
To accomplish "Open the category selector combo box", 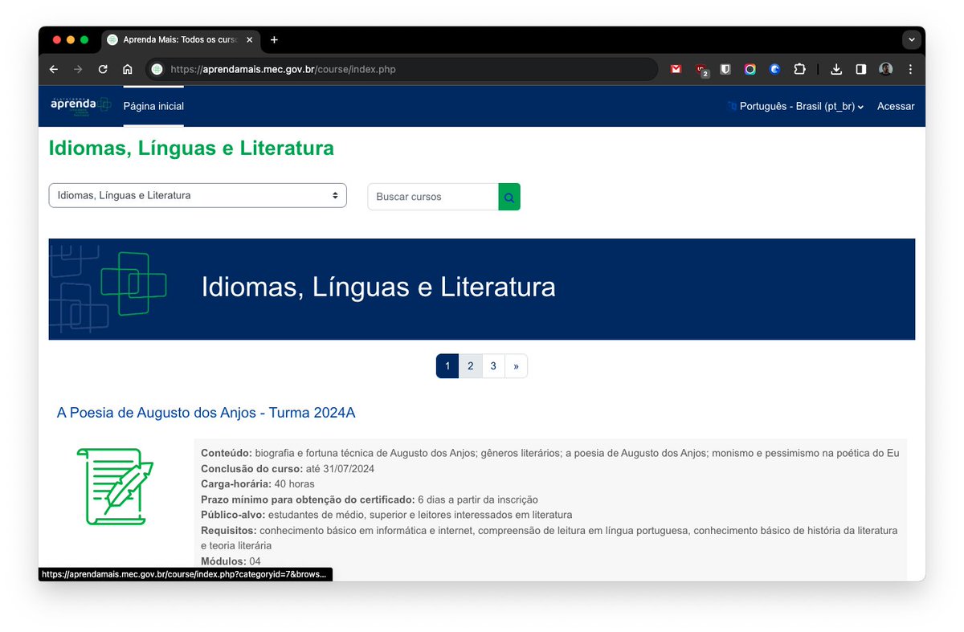I will tap(198, 195).
